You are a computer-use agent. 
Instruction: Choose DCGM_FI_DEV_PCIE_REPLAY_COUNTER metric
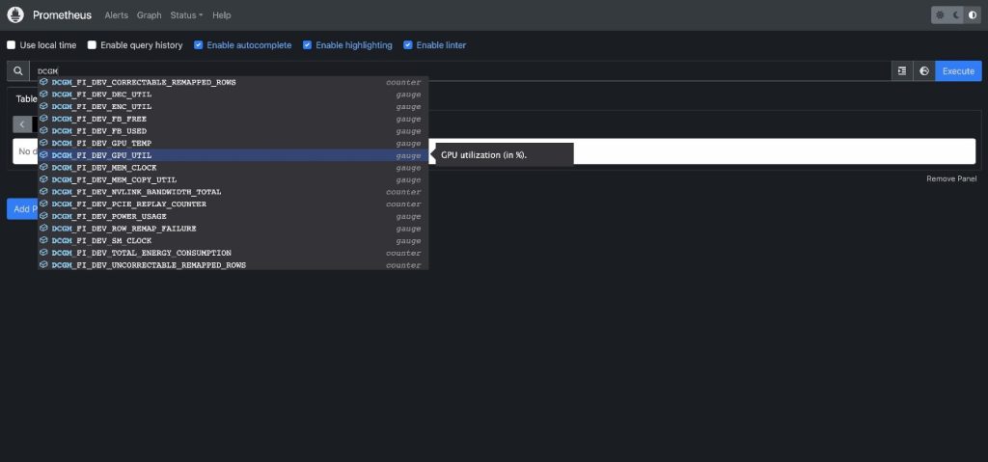(x=233, y=204)
